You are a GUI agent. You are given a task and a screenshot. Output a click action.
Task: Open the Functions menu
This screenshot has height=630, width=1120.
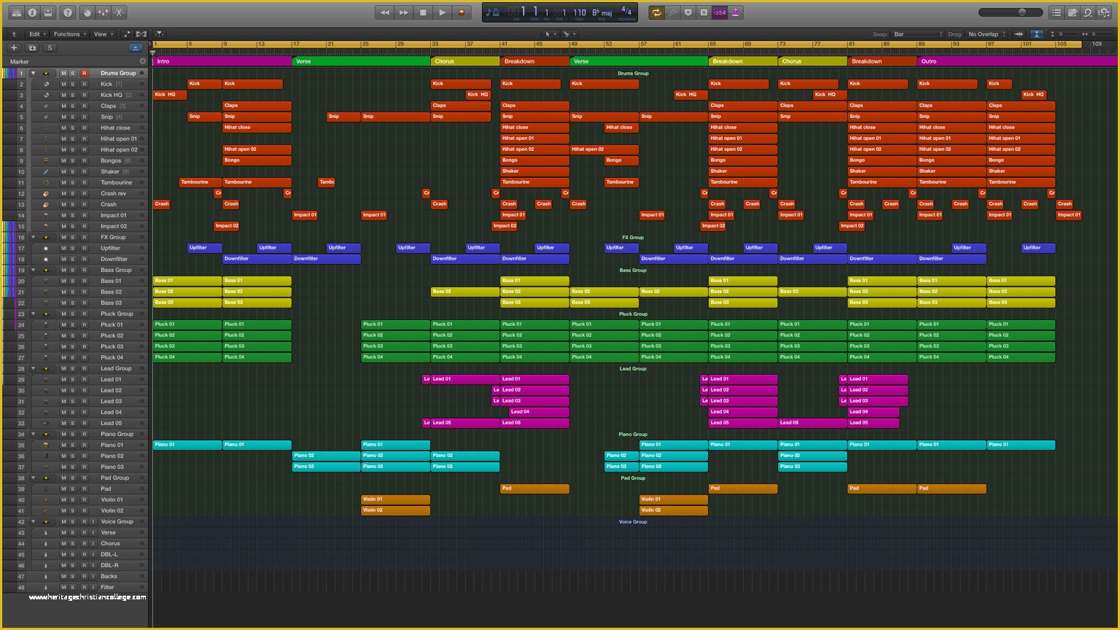click(x=69, y=34)
